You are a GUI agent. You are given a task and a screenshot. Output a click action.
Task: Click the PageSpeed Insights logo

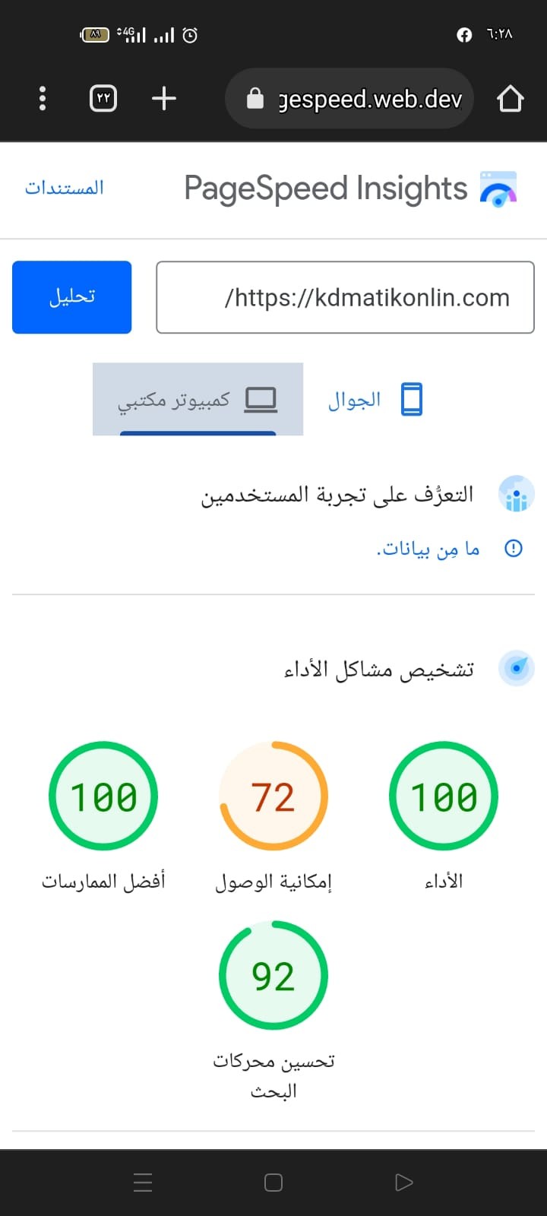pyautogui.click(x=498, y=188)
